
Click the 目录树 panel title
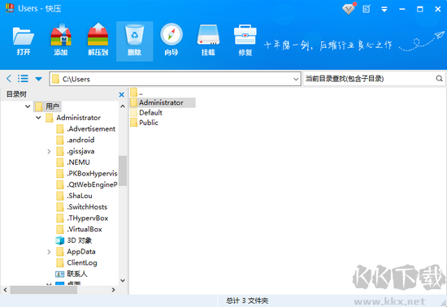click(x=16, y=94)
